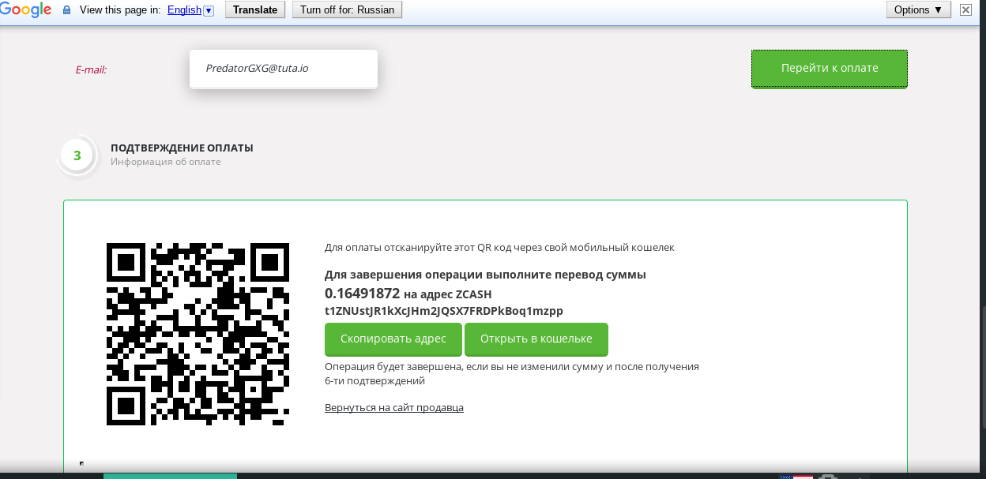Click the US flag language indicator in taskbar
986x479 pixels.
(x=796, y=476)
